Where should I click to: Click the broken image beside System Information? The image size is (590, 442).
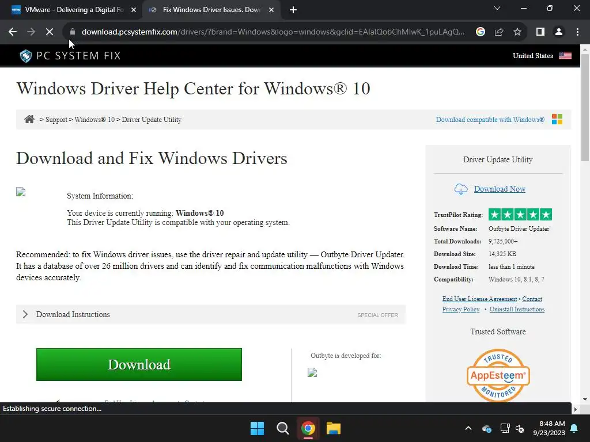21,192
